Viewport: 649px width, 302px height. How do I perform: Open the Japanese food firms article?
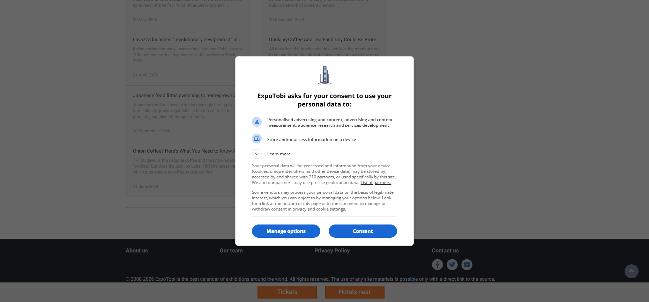pyautogui.click(x=184, y=96)
